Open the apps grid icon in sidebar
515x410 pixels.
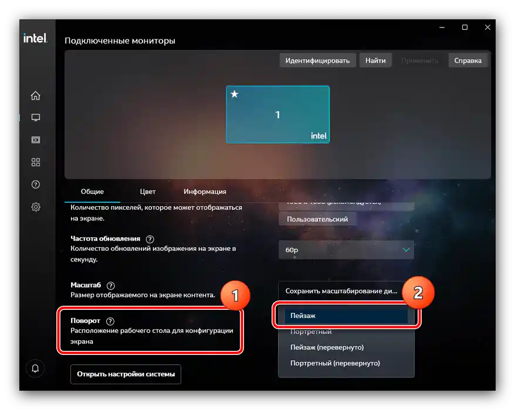pos(35,162)
